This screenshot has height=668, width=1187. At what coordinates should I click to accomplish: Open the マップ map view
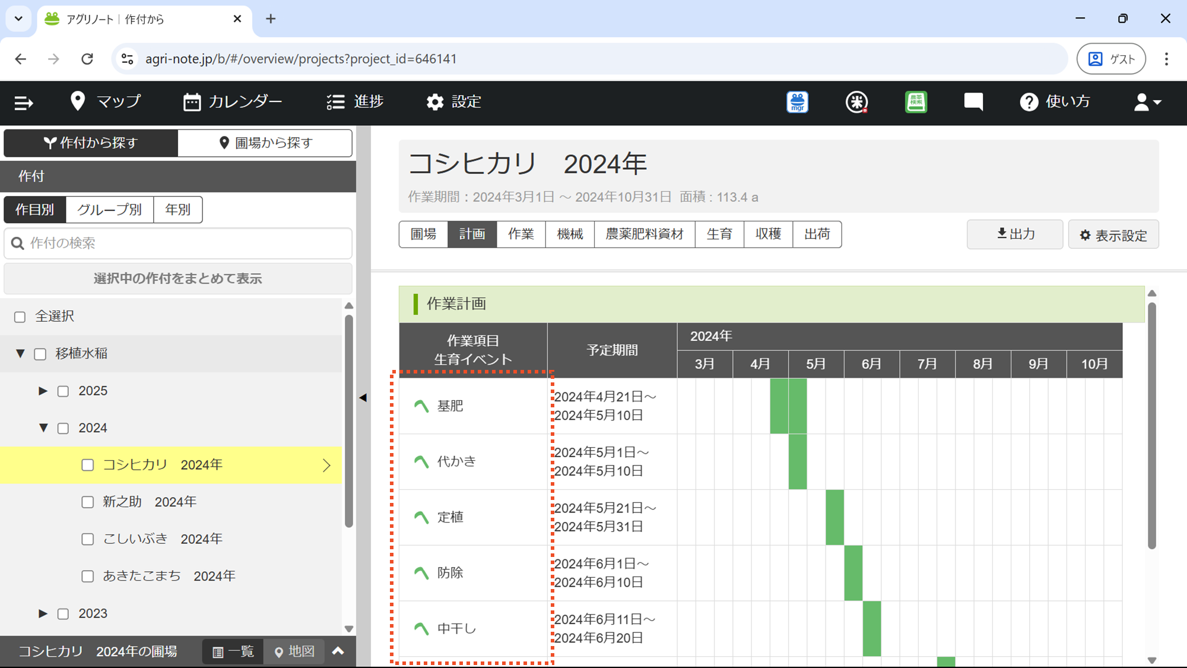[x=106, y=102]
